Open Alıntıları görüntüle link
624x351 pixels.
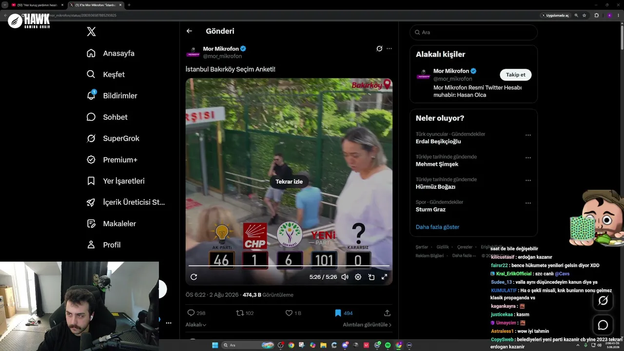tap(367, 325)
